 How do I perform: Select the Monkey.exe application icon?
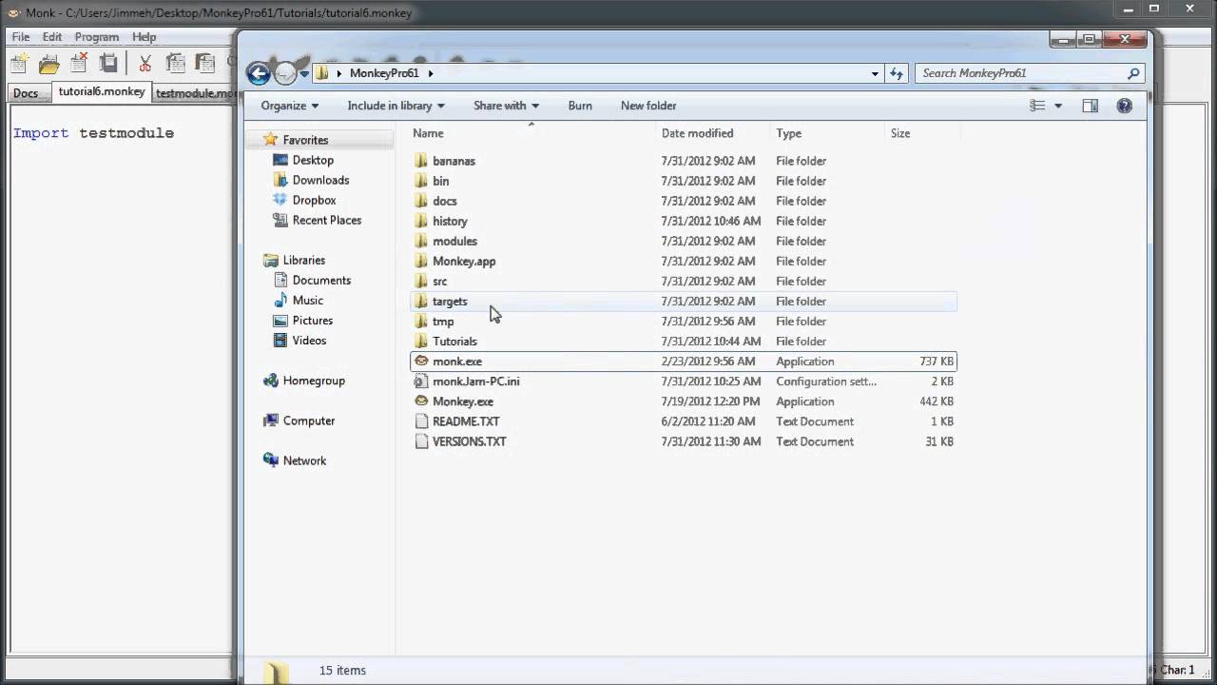[422, 401]
